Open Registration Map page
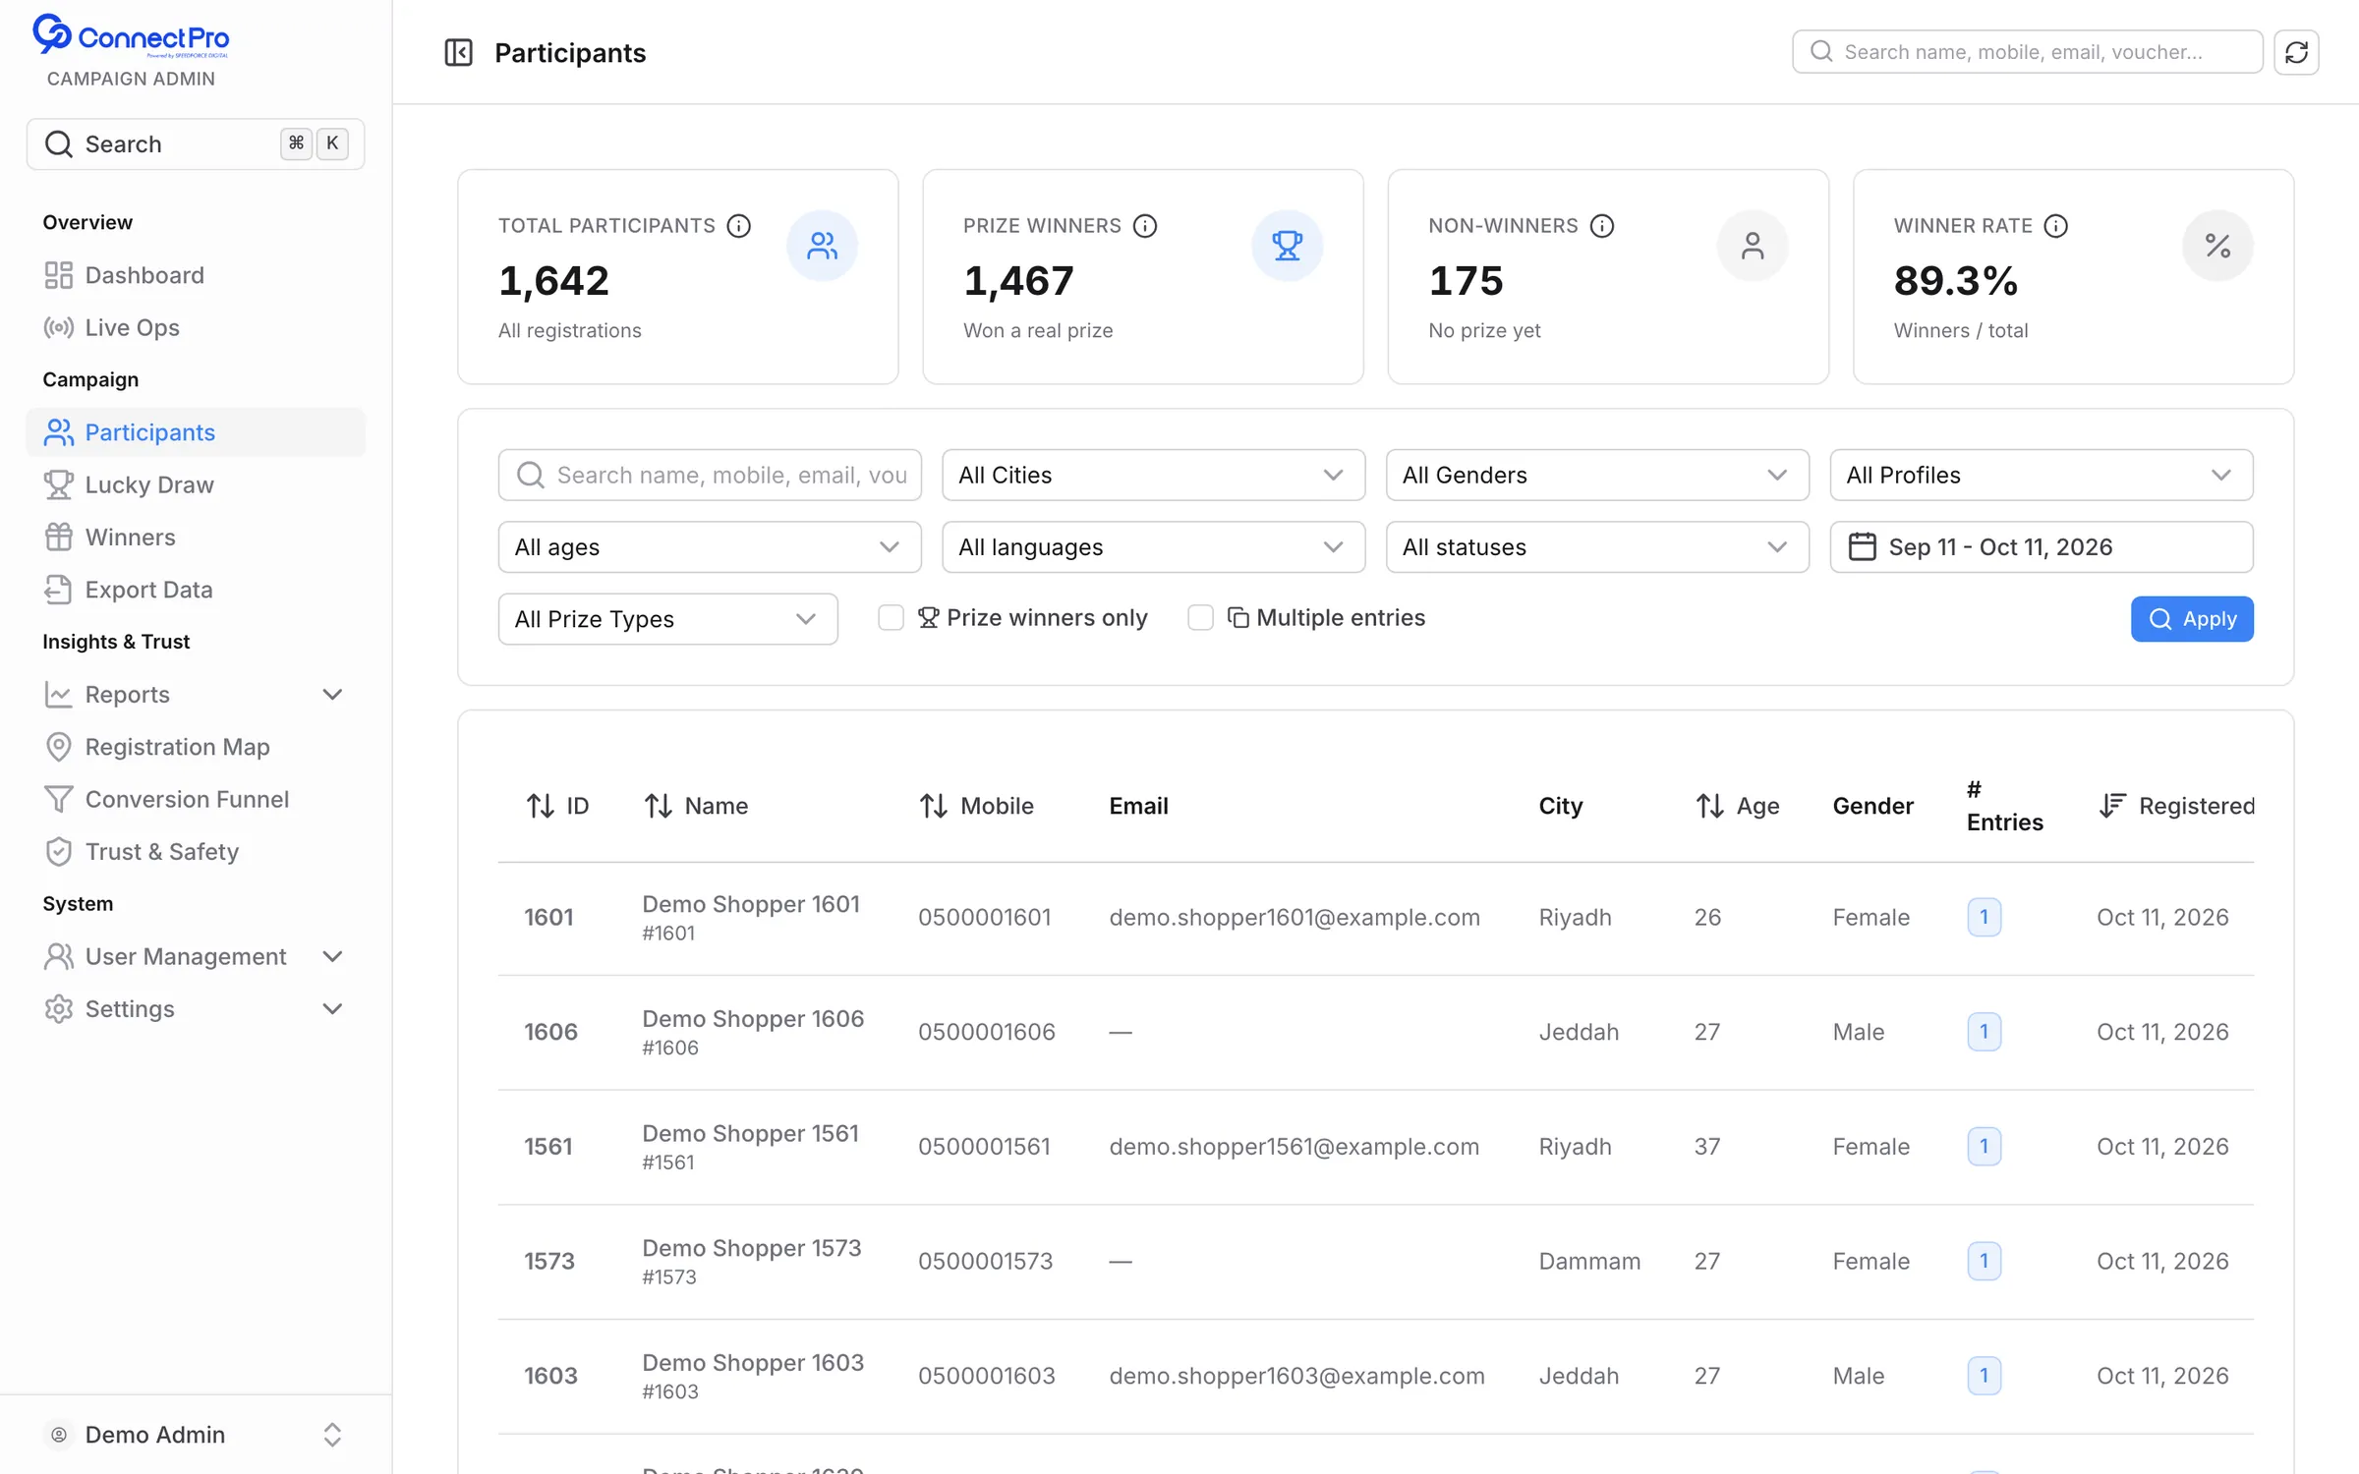2359x1474 pixels. (x=196, y=747)
